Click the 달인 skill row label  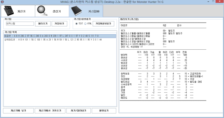point(123,95)
